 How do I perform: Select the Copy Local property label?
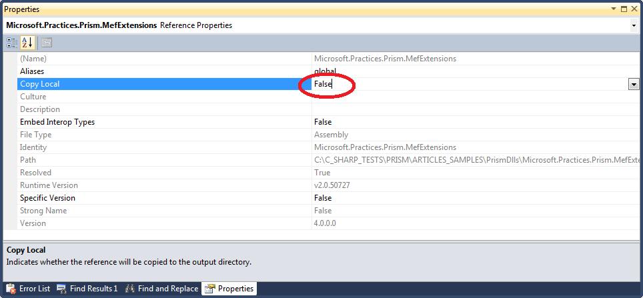40,84
